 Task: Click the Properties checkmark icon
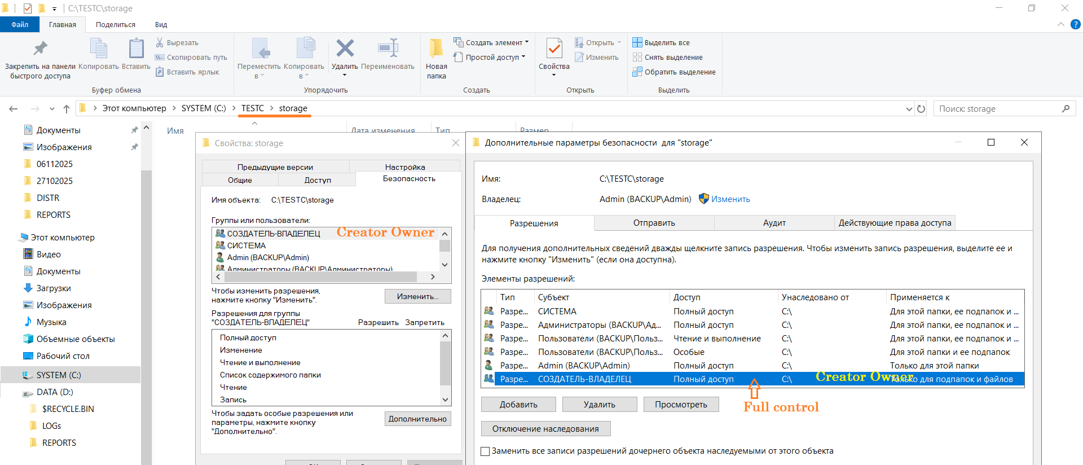tap(554, 49)
